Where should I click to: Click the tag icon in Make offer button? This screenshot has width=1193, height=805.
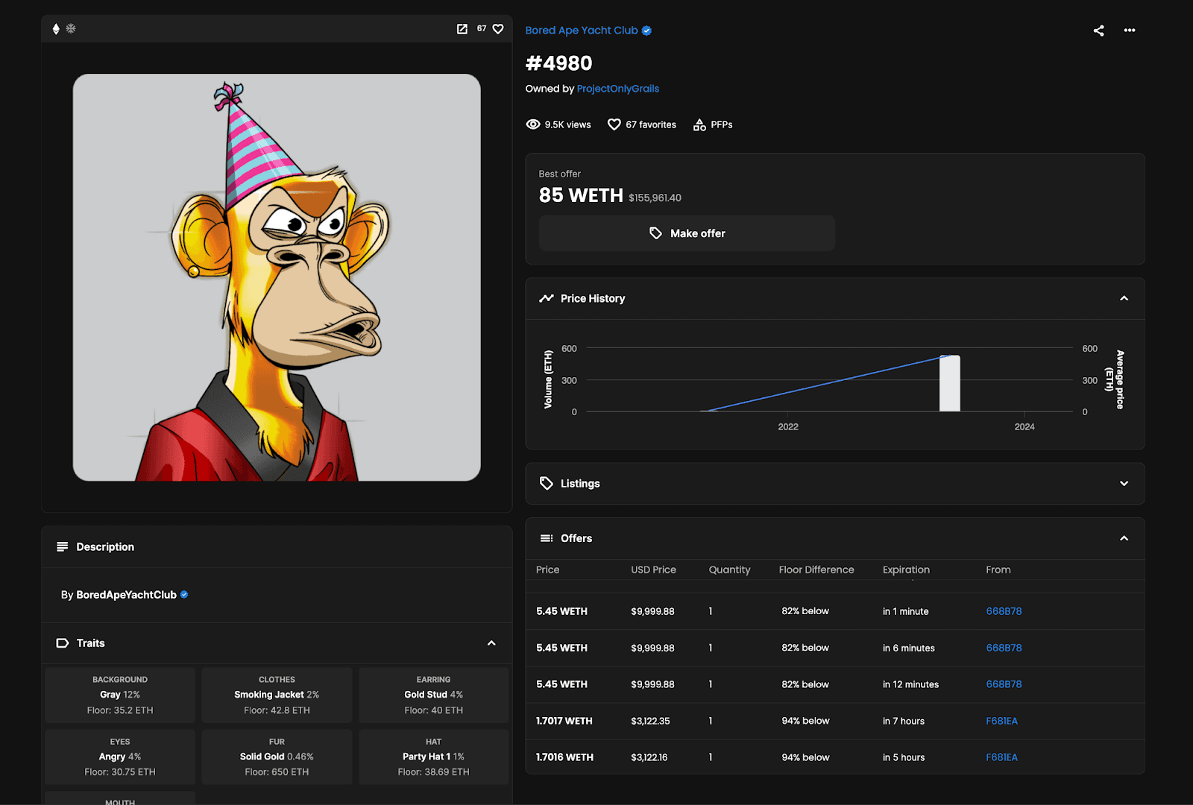coord(655,233)
